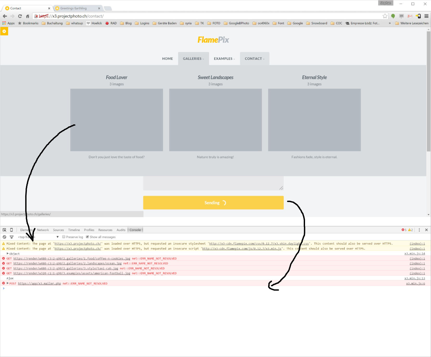431x357 pixels.
Task: Open x3.min.js:14 source link
Action: click(415, 253)
